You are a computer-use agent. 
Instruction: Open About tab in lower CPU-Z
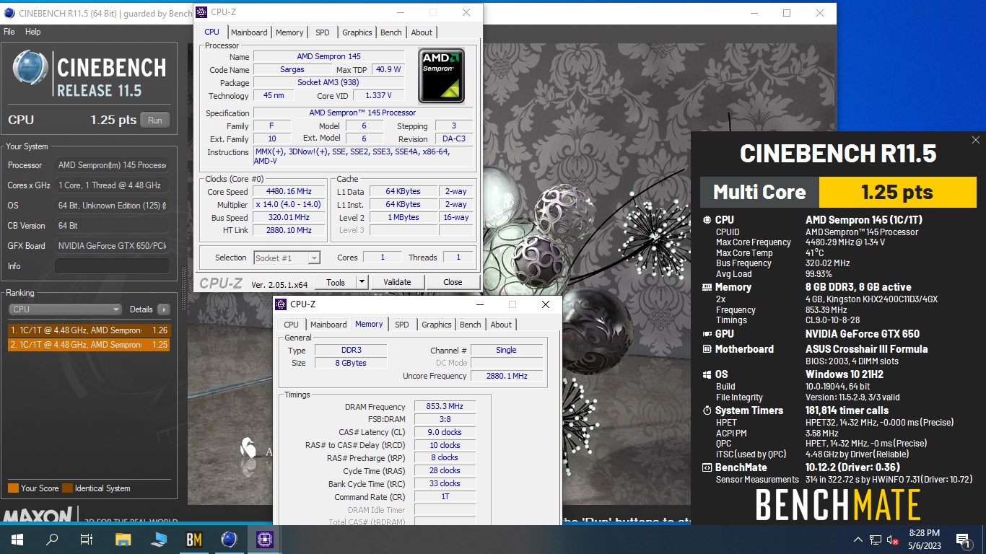tap(501, 325)
